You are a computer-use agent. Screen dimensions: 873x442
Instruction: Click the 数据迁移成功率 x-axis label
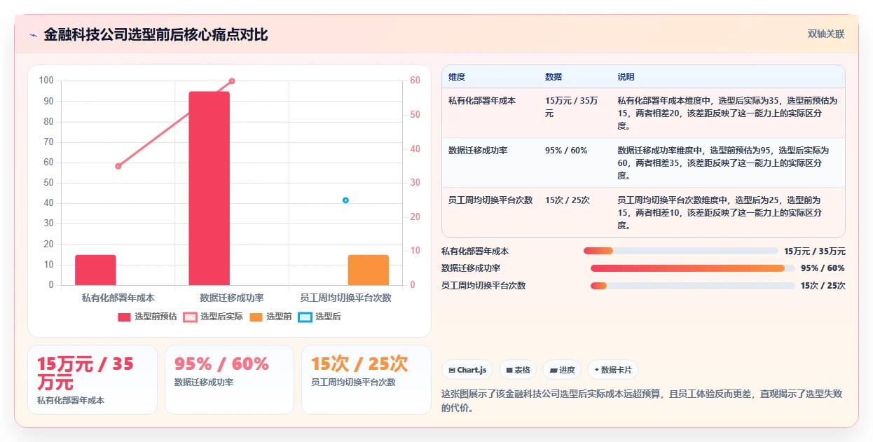pos(232,298)
